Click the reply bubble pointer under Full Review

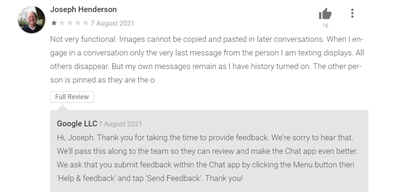click(x=62, y=106)
